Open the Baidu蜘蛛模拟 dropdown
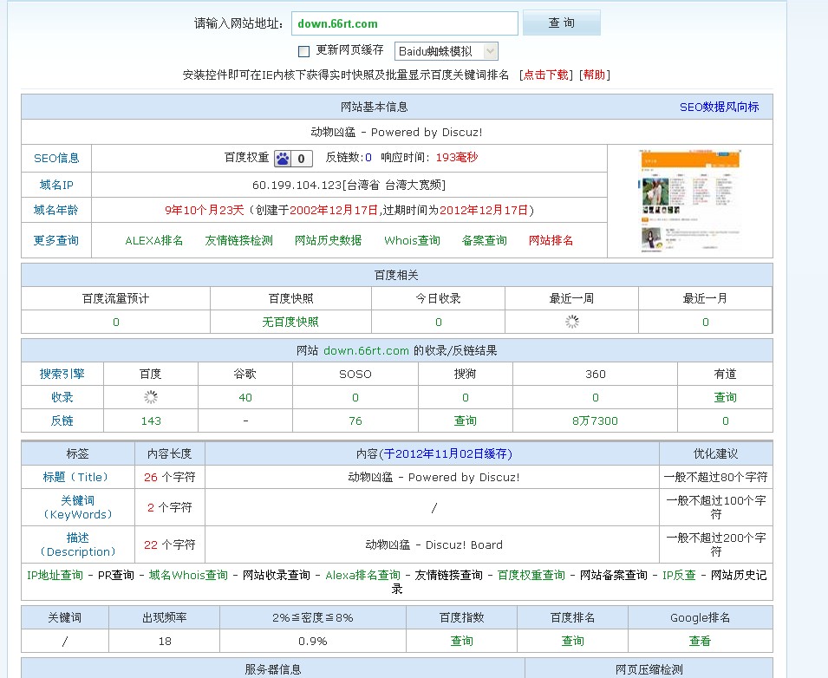 [x=446, y=51]
